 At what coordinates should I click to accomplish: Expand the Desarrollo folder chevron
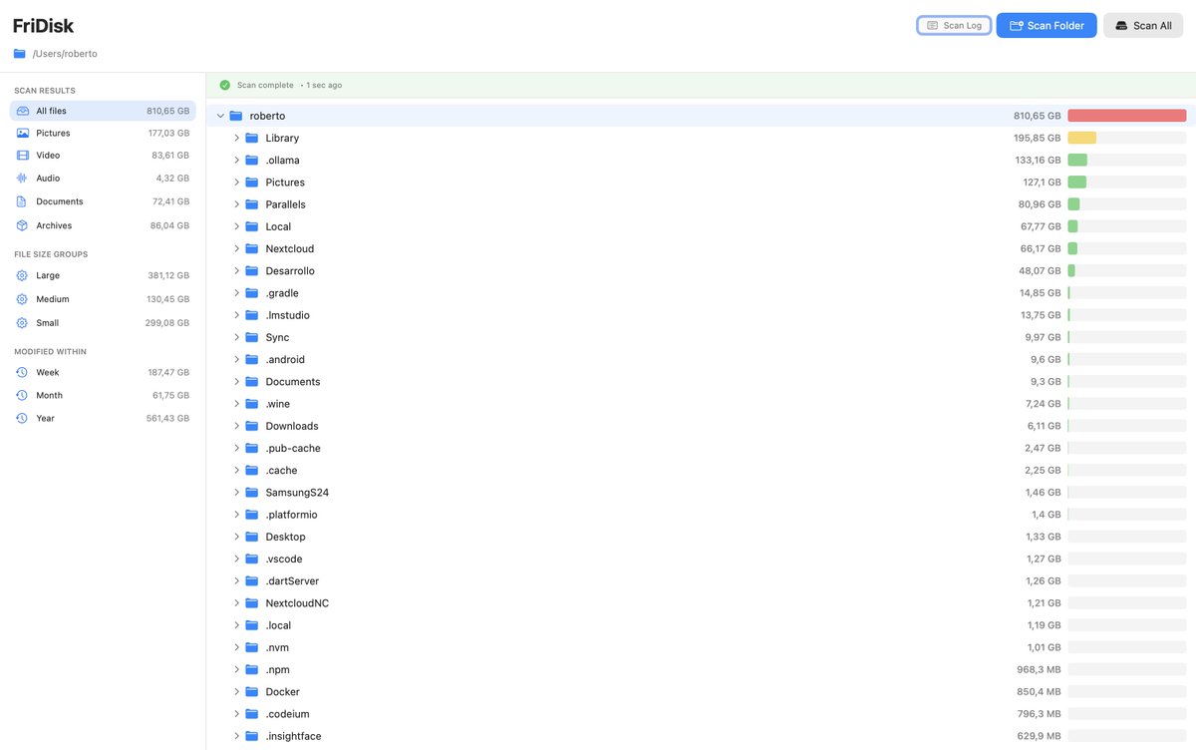[x=237, y=270]
